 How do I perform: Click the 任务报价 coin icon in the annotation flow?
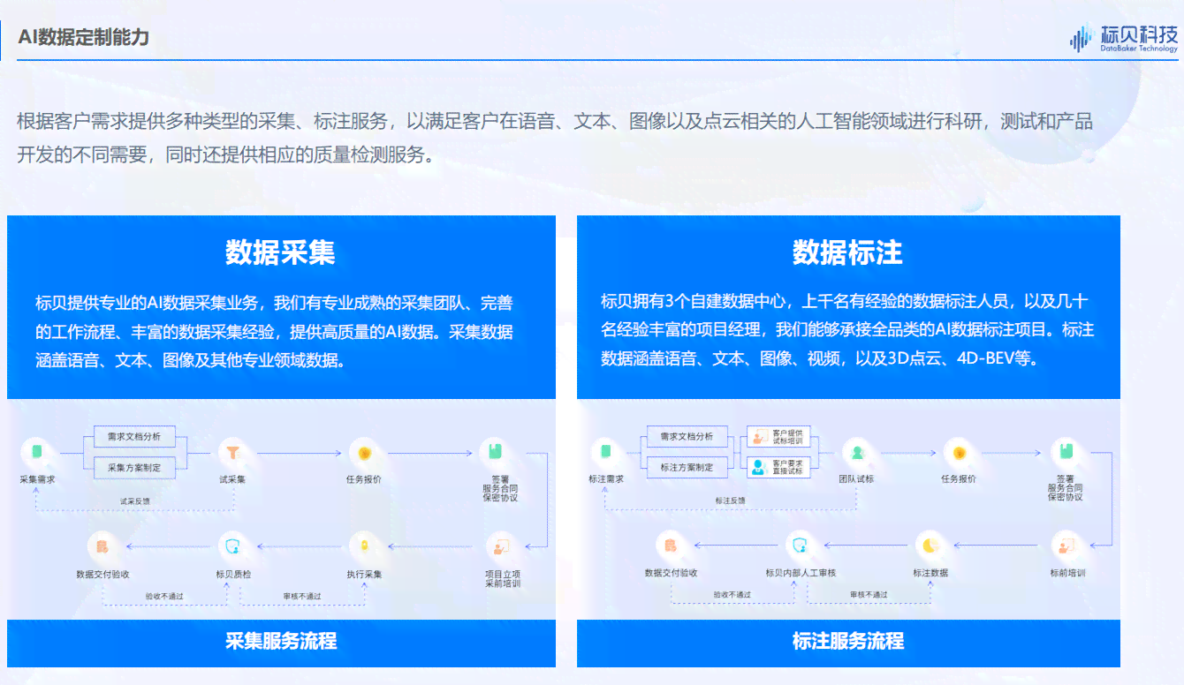(958, 452)
